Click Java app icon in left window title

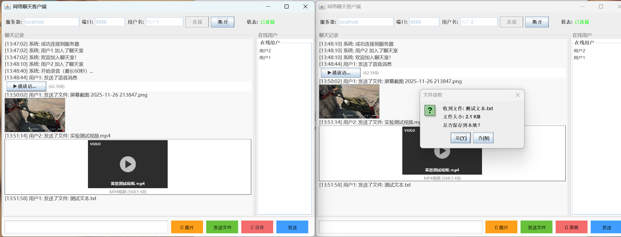point(8,6)
